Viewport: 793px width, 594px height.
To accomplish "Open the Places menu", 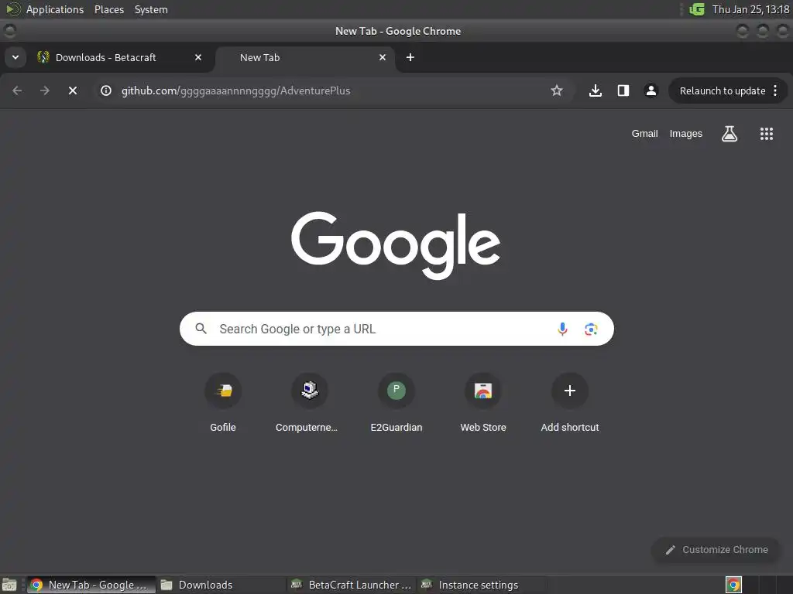I will click(108, 9).
